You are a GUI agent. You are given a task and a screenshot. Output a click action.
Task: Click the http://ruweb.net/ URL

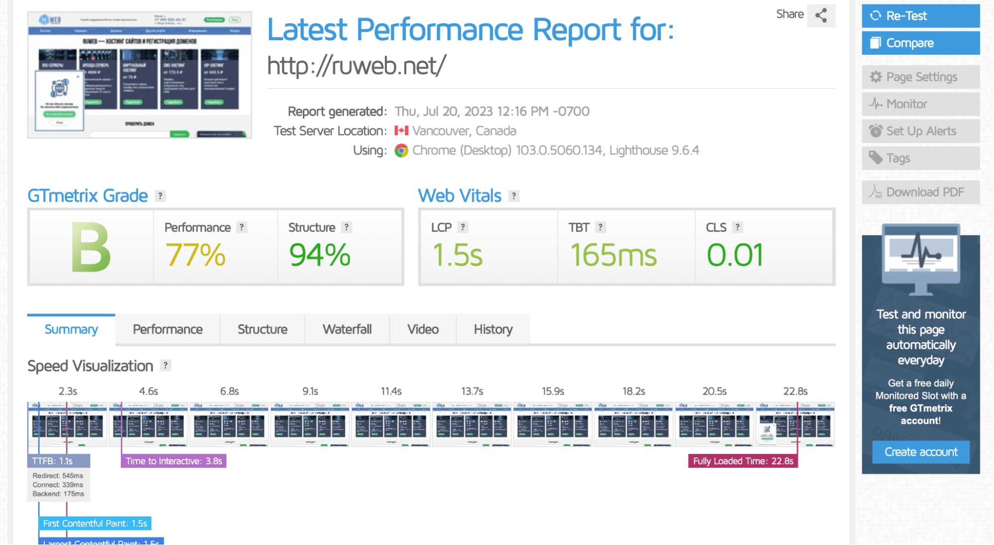pyautogui.click(x=357, y=66)
